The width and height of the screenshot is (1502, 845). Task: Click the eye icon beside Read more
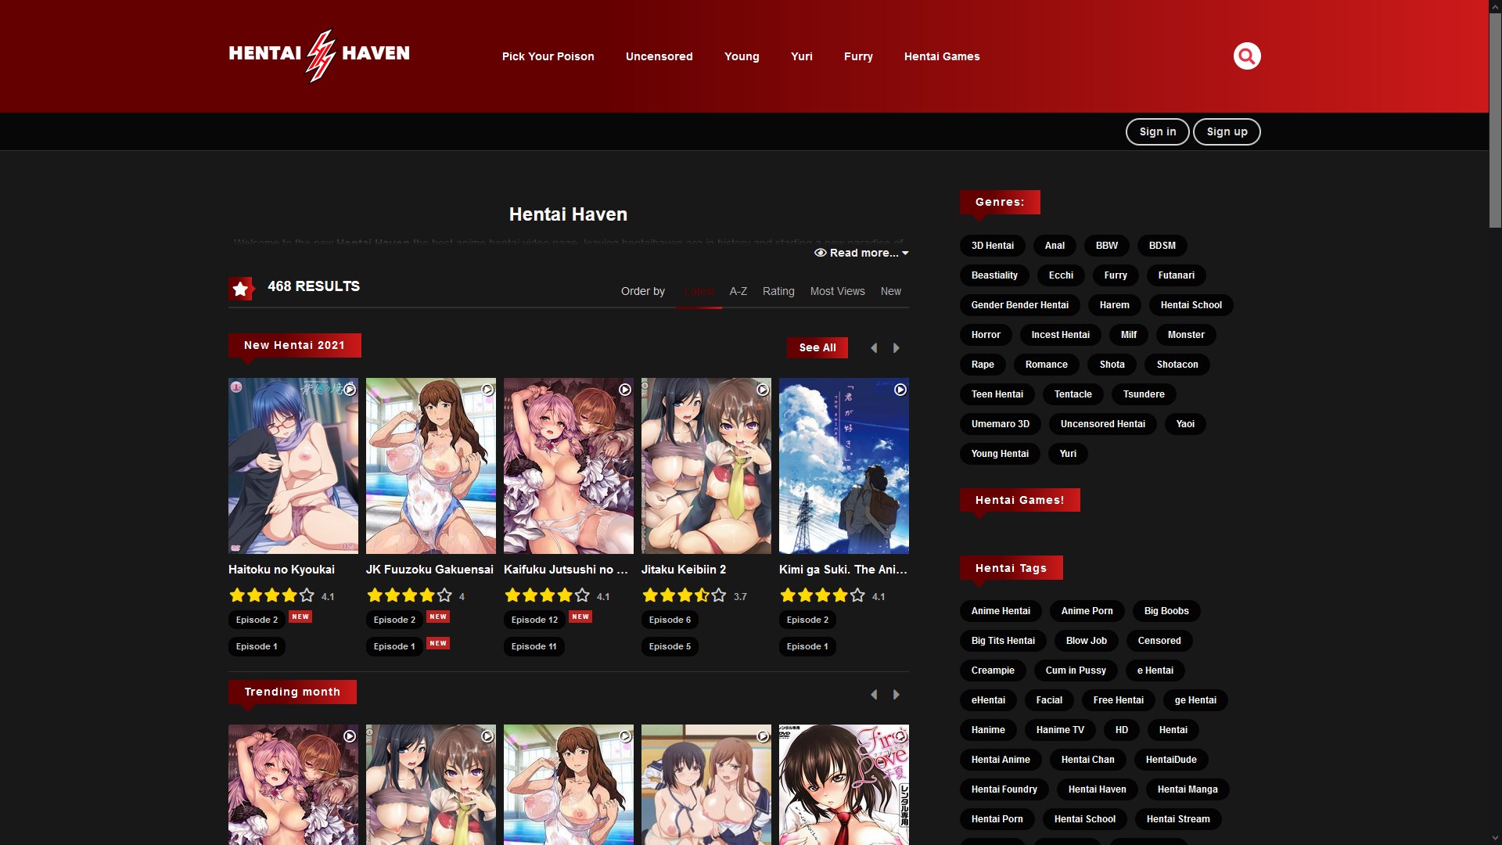(x=820, y=253)
